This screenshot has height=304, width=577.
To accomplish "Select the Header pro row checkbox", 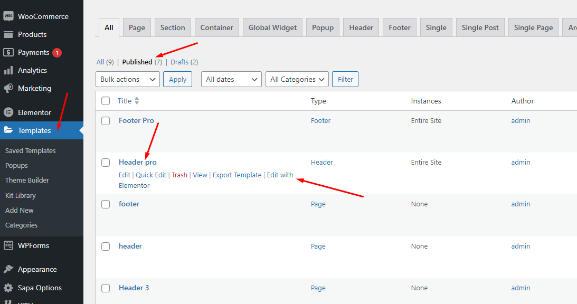I will click(x=106, y=163).
